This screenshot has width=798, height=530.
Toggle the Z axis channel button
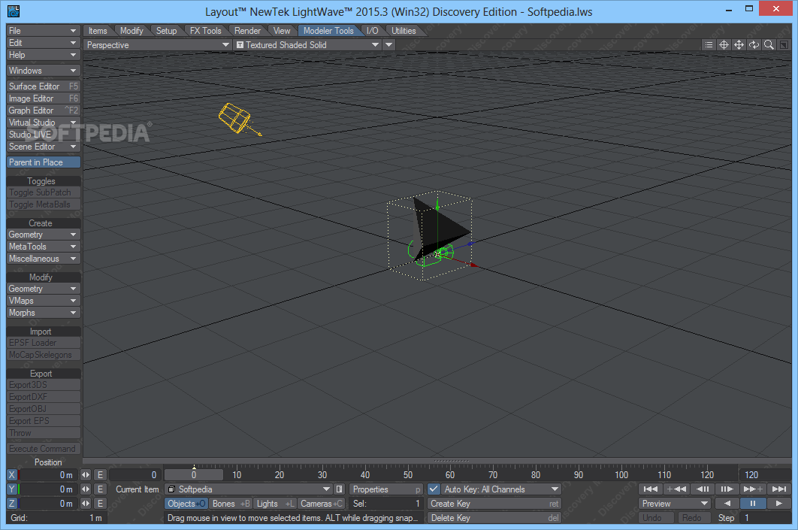[12, 503]
